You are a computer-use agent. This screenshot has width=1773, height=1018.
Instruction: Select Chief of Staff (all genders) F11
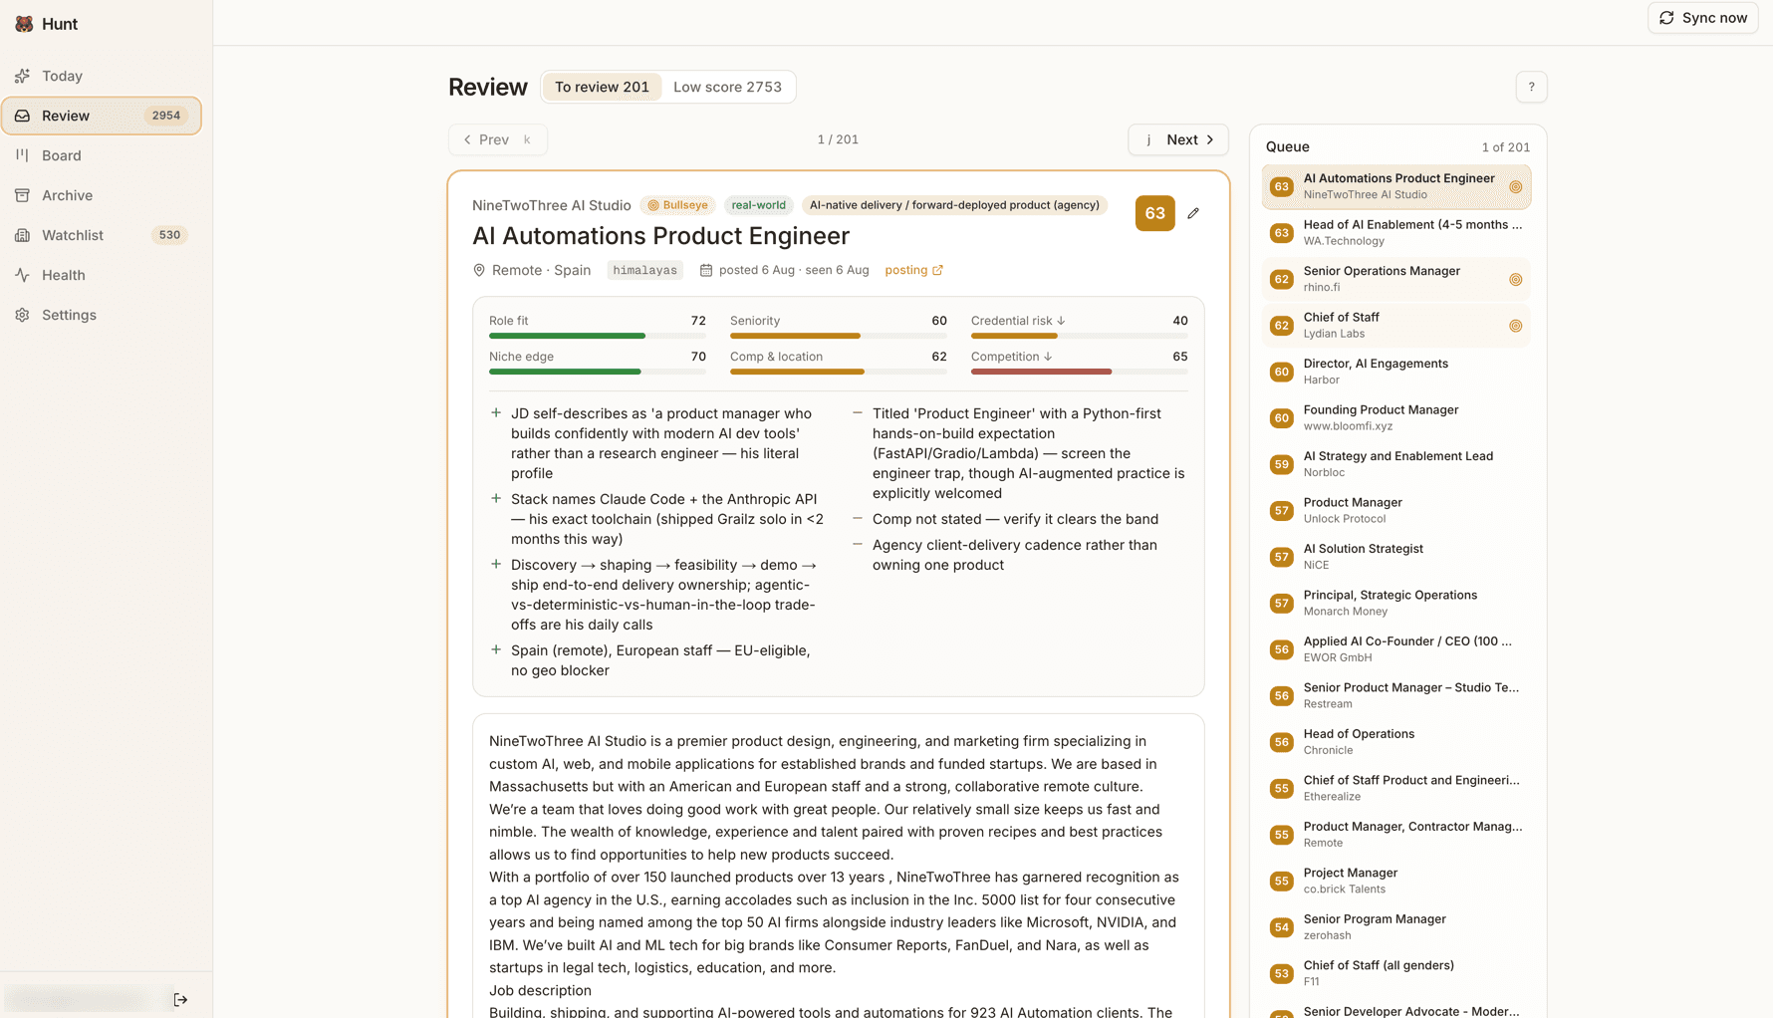pyautogui.click(x=1396, y=973)
